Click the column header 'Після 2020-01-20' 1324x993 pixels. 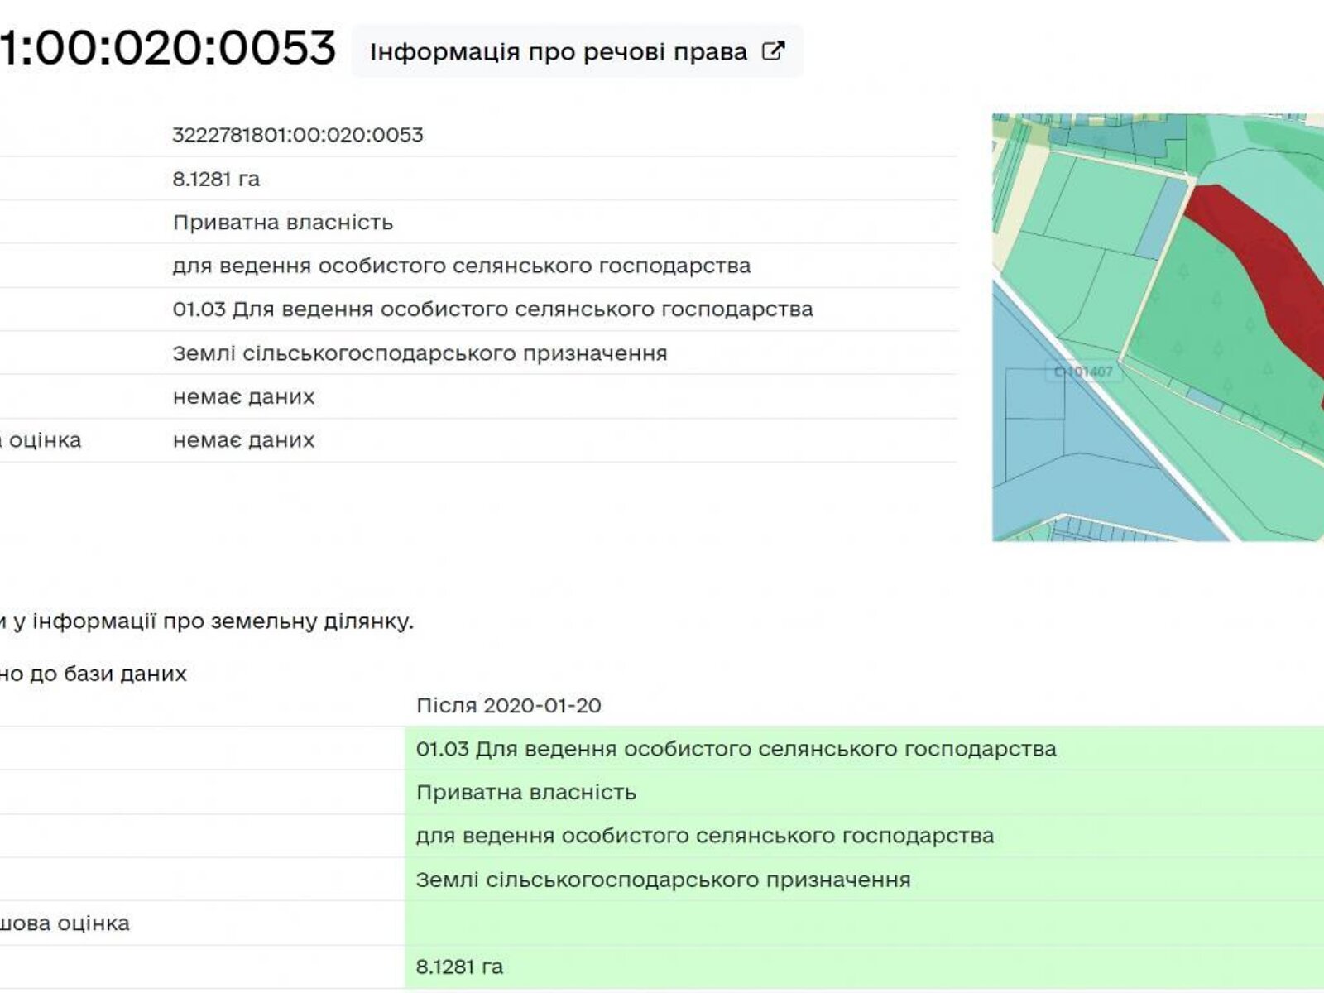tap(509, 706)
